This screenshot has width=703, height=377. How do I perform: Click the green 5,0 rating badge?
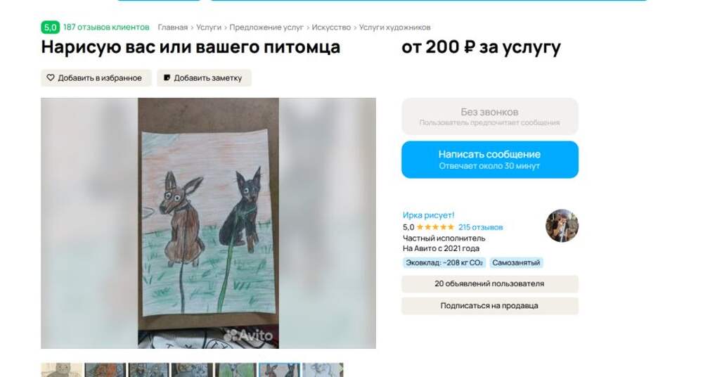click(x=50, y=27)
